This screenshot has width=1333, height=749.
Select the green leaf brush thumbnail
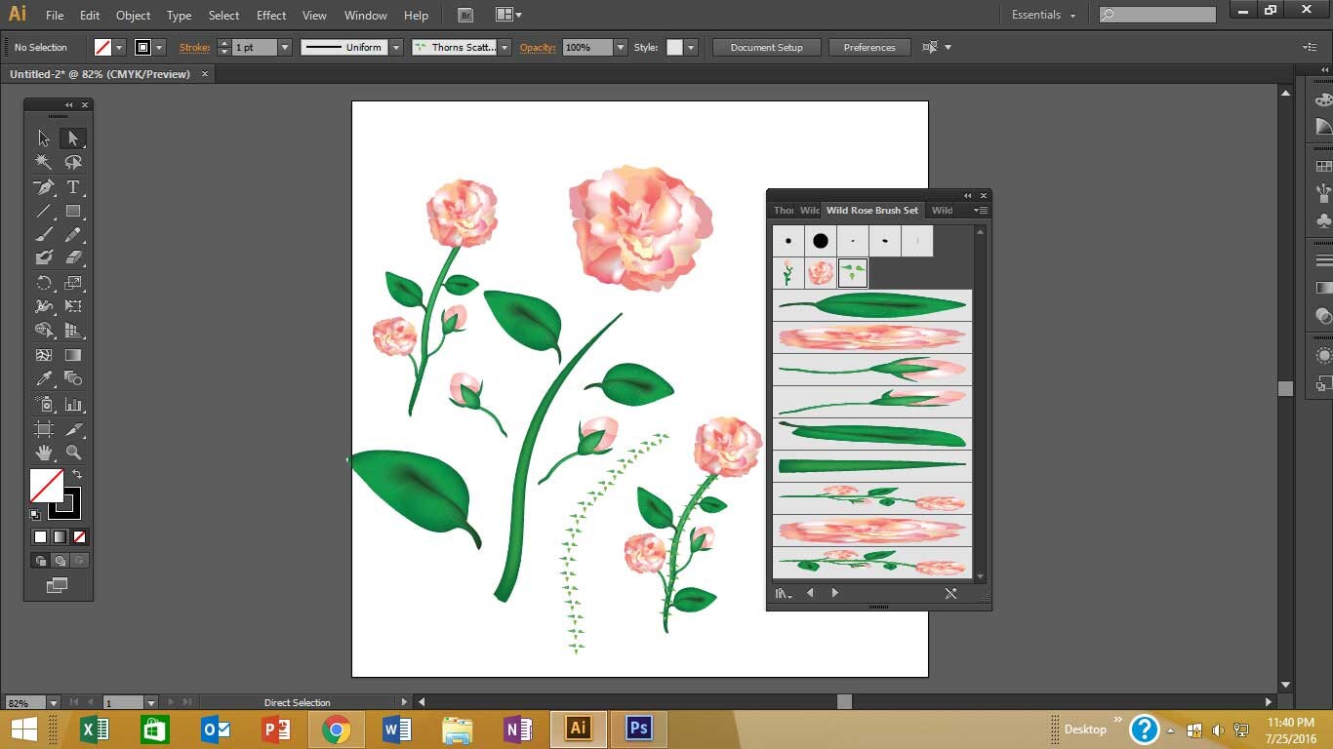coord(852,273)
